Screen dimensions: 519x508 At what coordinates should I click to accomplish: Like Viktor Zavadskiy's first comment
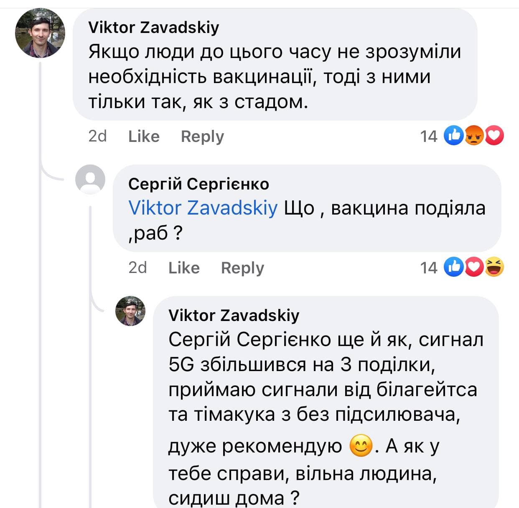point(144,136)
